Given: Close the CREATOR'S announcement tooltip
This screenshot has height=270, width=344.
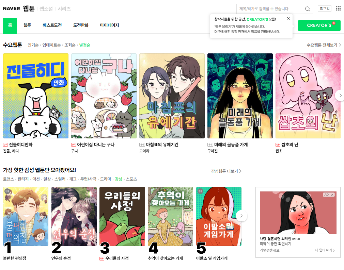Looking at the screenshot, I should (288, 18).
